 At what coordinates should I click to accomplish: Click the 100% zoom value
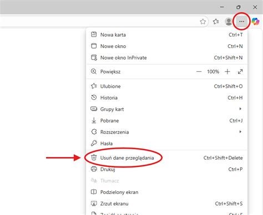[213, 71]
